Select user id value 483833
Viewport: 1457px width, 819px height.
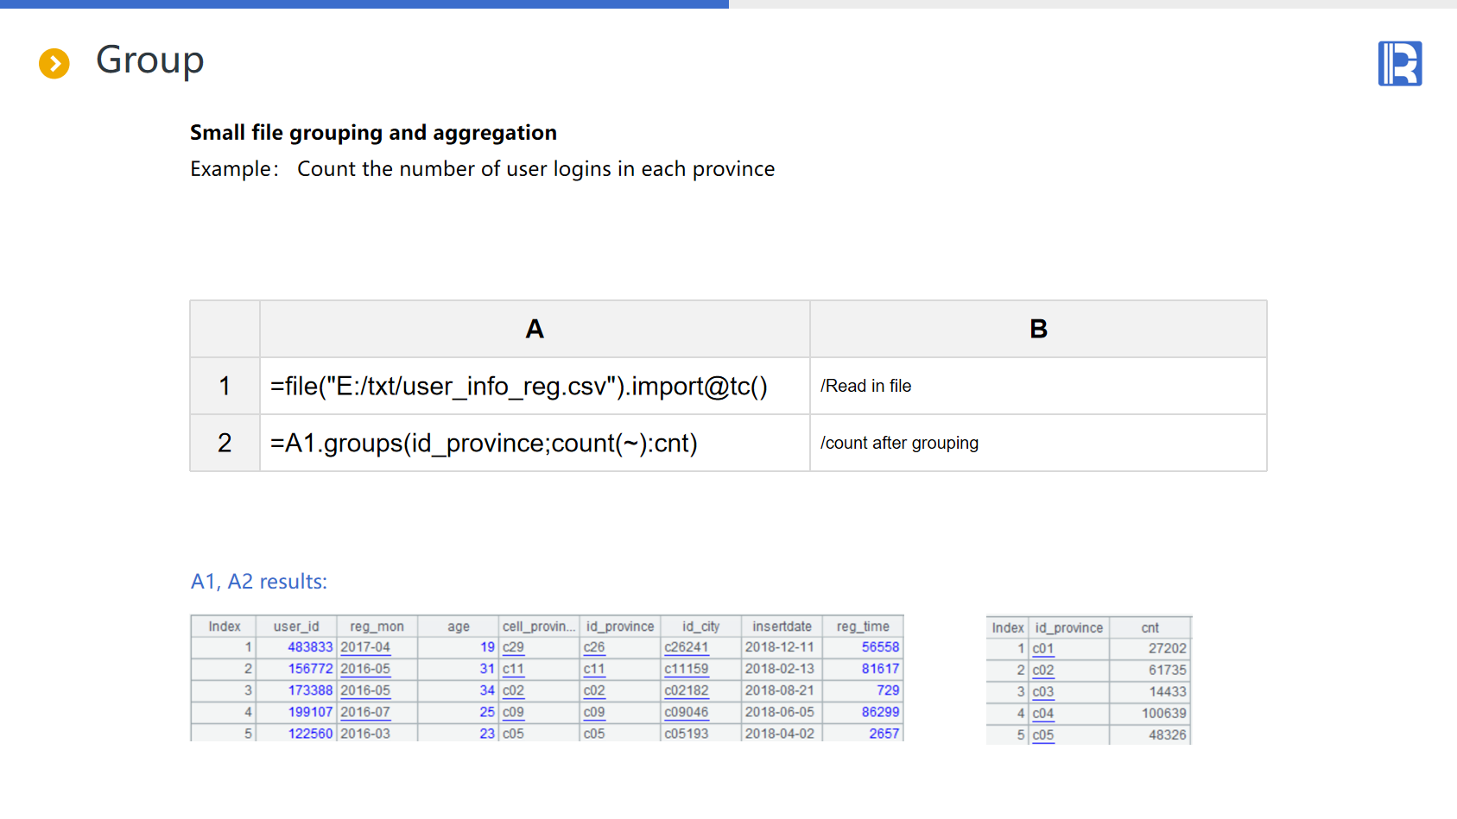(310, 647)
